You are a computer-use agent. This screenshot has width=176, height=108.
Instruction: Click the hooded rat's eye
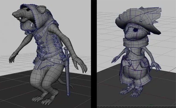tap(28, 10)
